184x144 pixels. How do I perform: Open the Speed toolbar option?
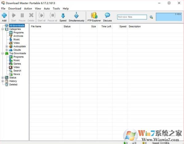click(63, 17)
